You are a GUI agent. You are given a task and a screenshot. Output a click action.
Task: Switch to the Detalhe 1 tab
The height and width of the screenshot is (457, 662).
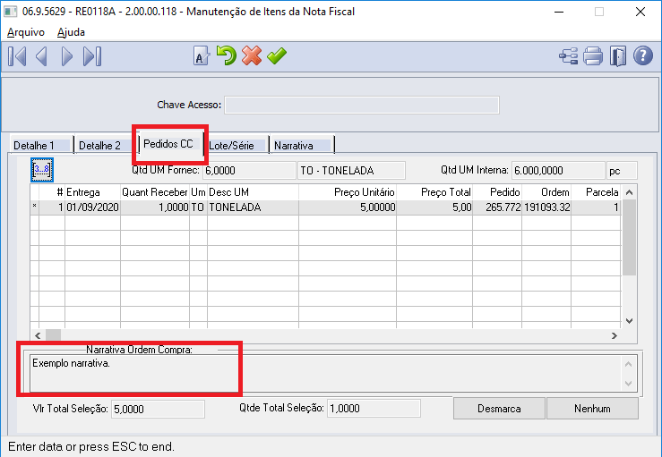tap(41, 146)
